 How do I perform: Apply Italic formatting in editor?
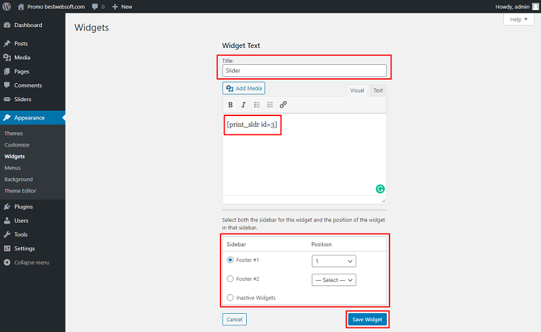pos(243,105)
